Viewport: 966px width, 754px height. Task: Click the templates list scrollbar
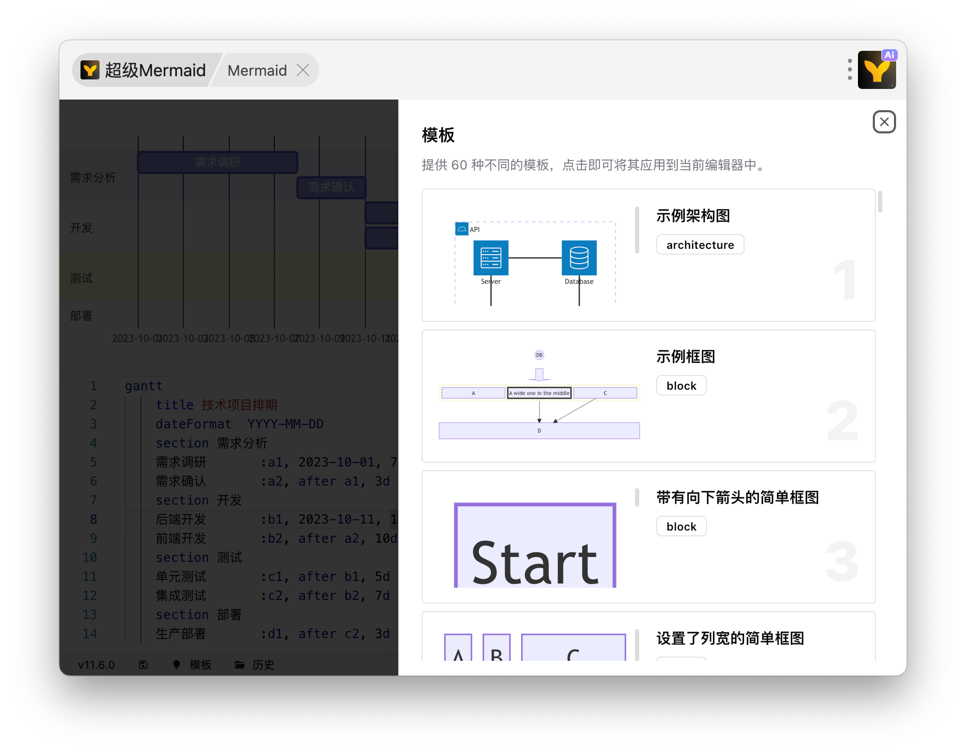[x=880, y=202]
